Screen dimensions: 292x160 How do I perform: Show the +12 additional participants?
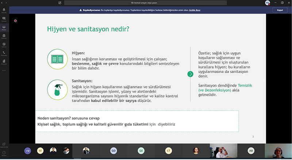28,151
